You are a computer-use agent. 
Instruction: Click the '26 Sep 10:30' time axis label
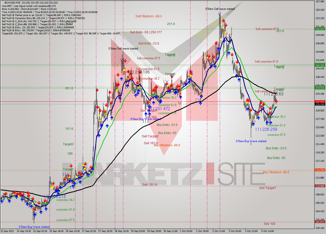tap(73, 231)
